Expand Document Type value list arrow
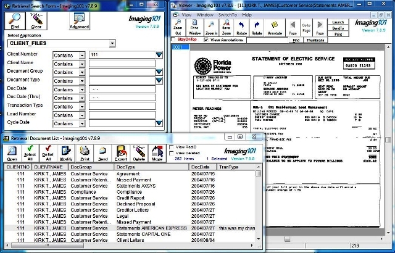Image resolution: width=395 pixels, height=253 pixels. [x=159, y=81]
